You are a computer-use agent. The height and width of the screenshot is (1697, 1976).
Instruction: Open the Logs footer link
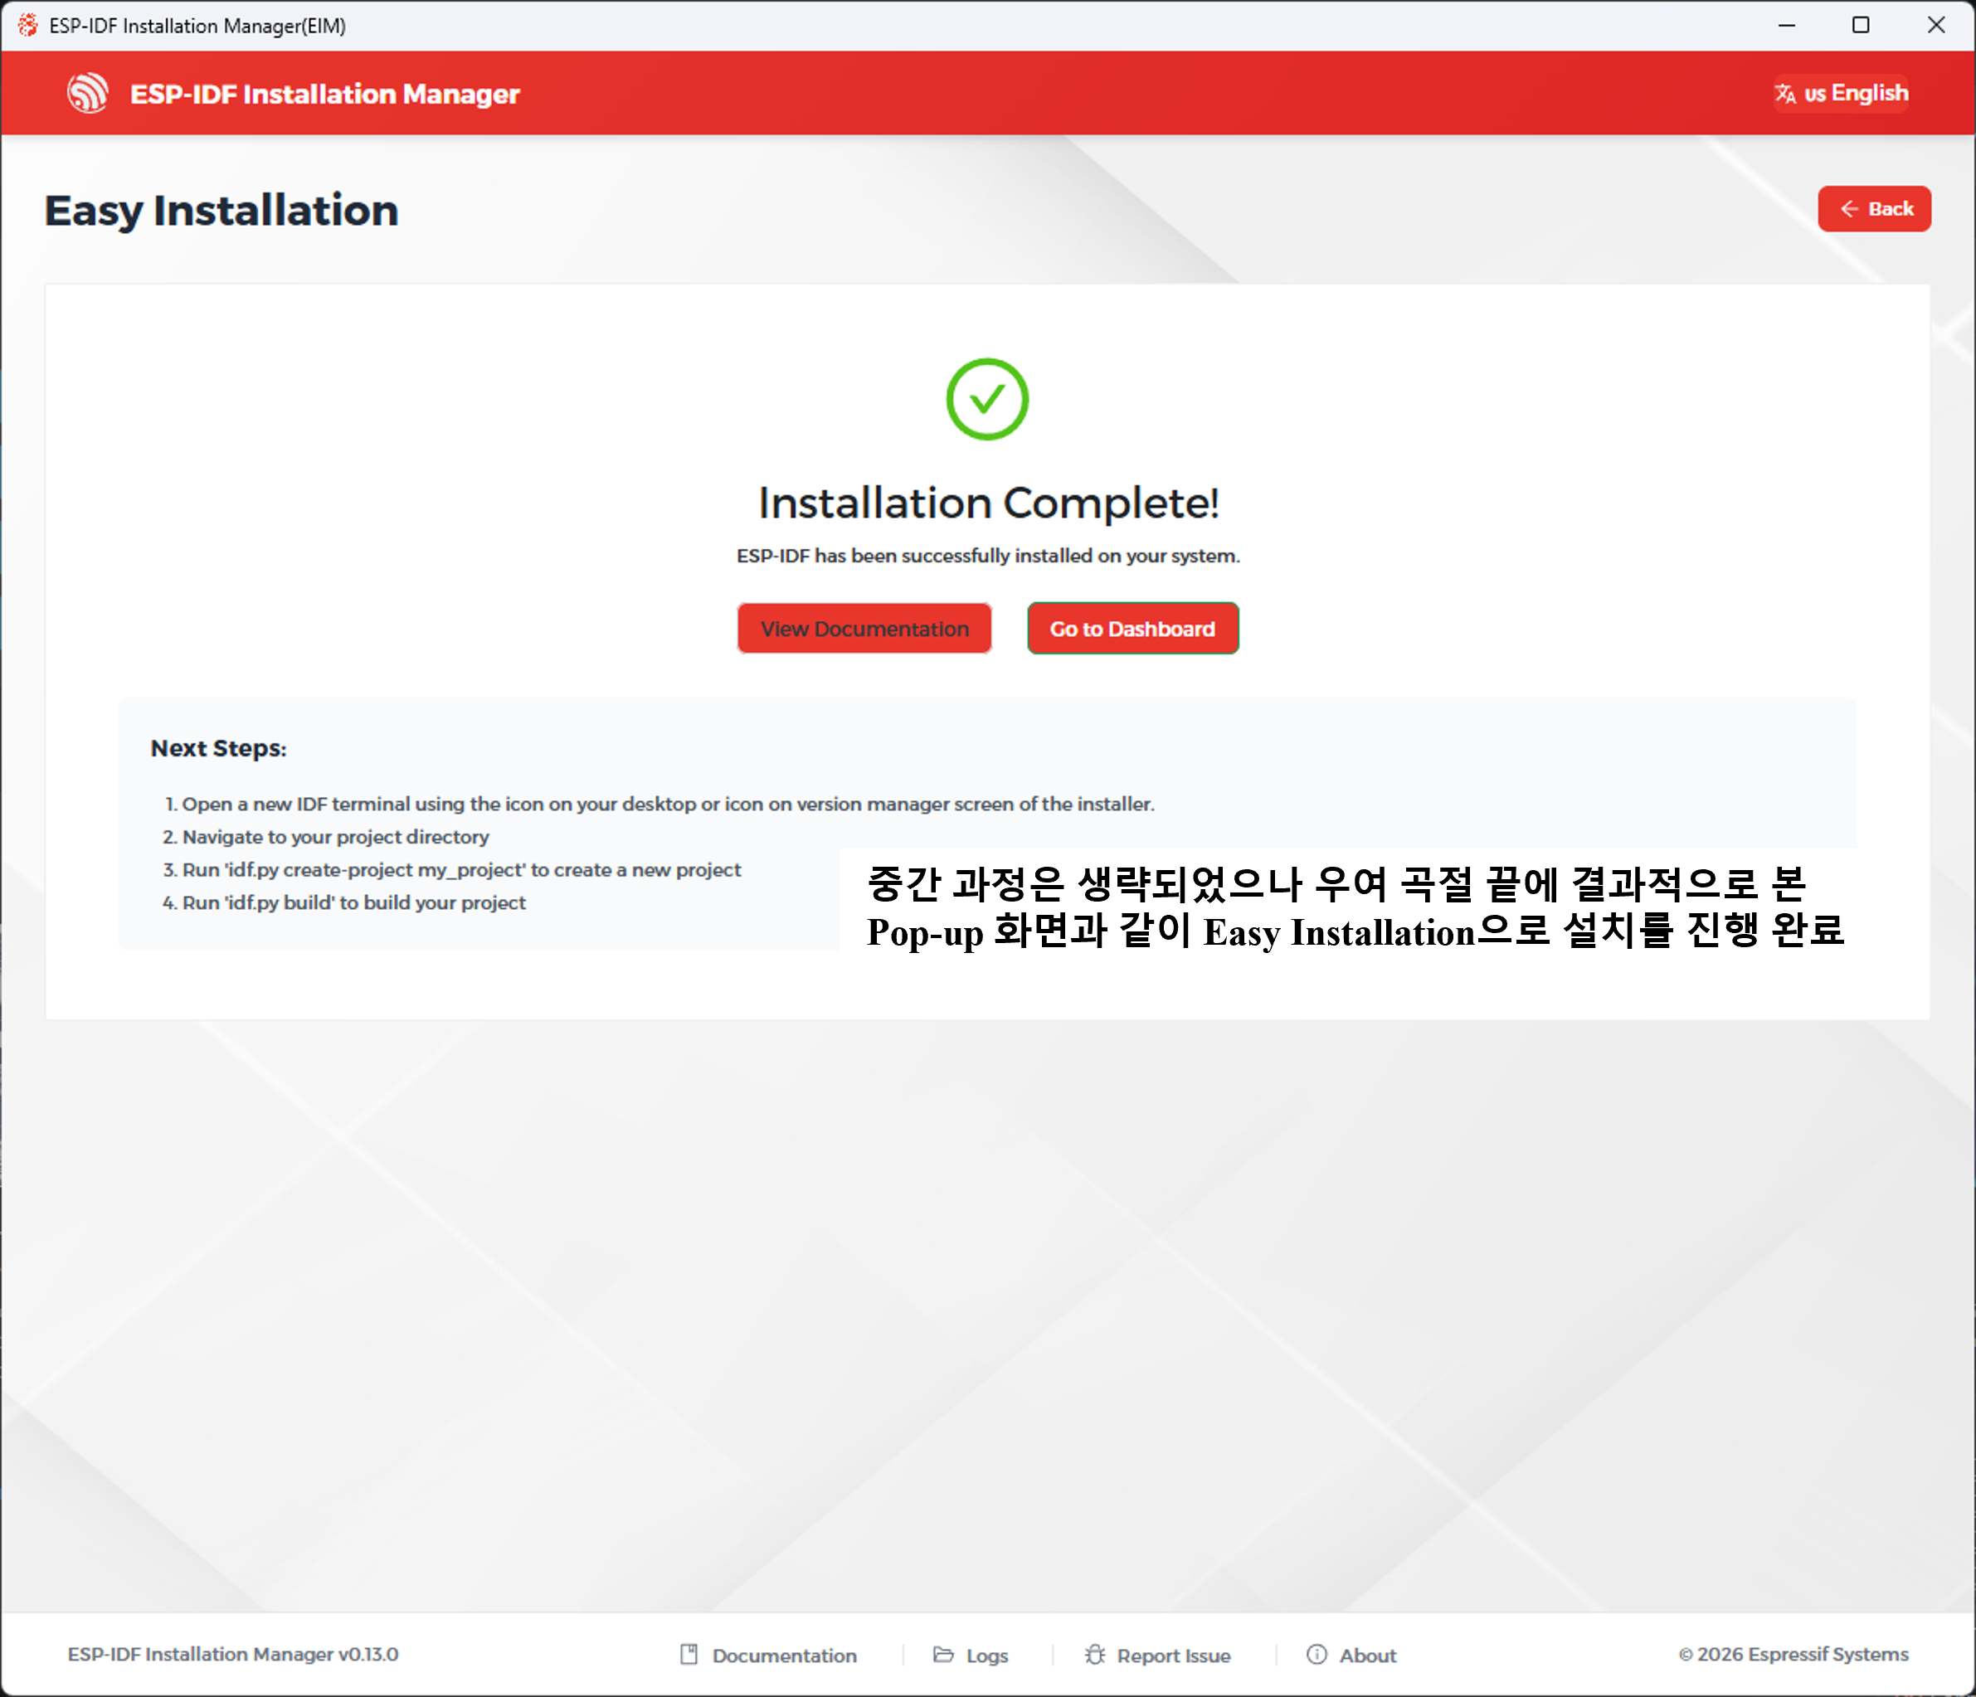(970, 1655)
